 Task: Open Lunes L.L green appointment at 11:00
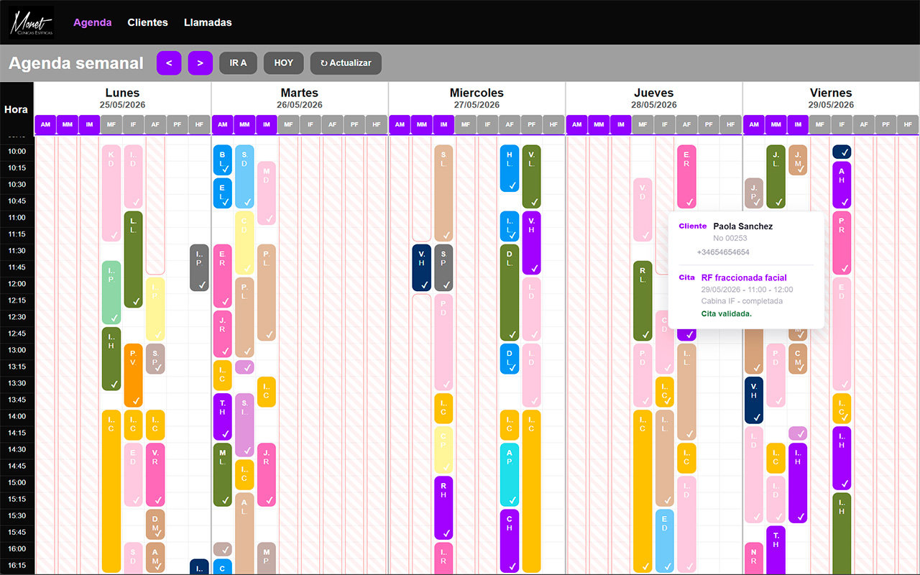point(134,259)
